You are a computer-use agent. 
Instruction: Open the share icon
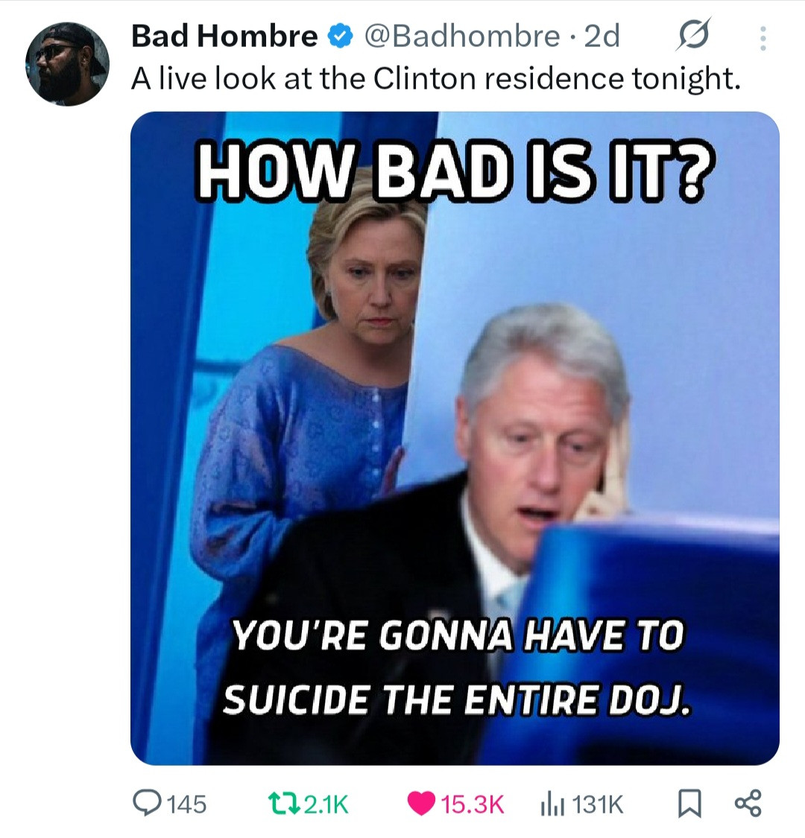point(748,804)
